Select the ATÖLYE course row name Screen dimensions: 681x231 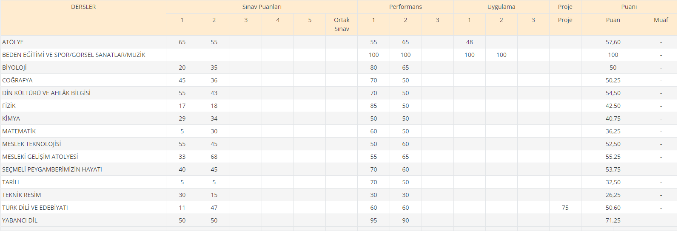click(13, 42)
